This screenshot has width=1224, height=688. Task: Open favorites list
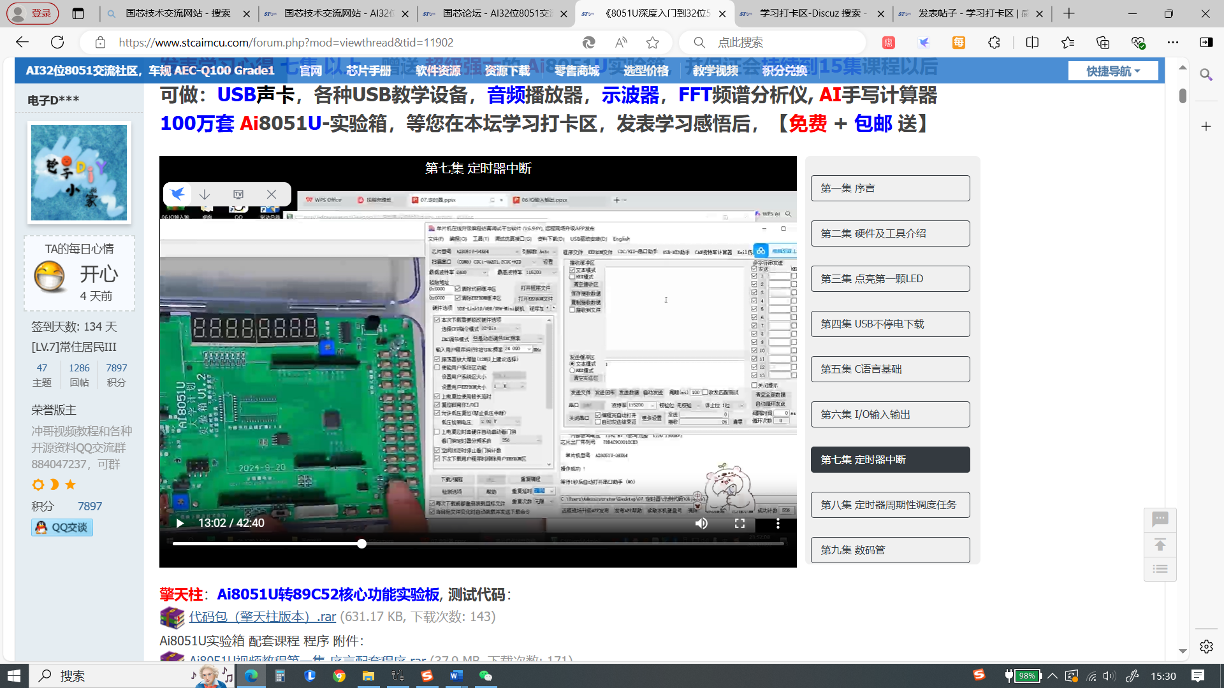[1068, 43]
